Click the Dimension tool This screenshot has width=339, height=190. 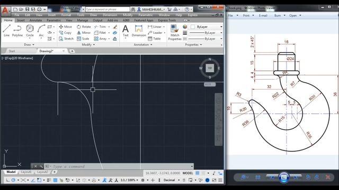pyautogui.click(x=139, y=31)
